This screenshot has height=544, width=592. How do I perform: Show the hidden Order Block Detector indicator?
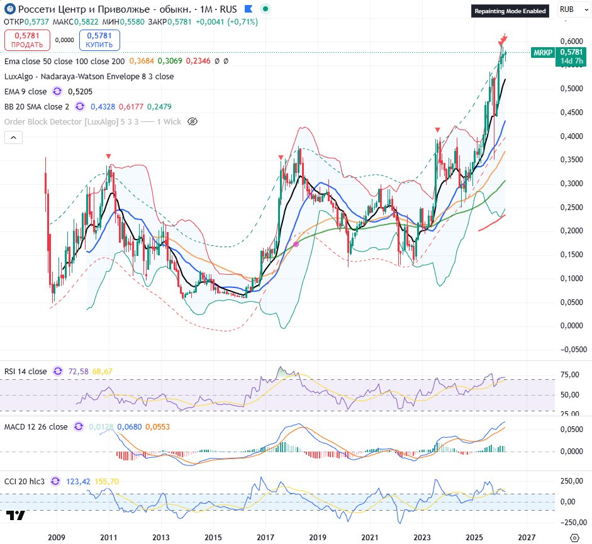[x=193, y=121]
